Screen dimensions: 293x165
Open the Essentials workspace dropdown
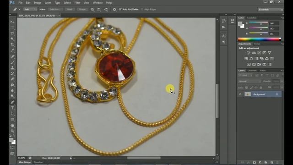[x=271, y=9]
